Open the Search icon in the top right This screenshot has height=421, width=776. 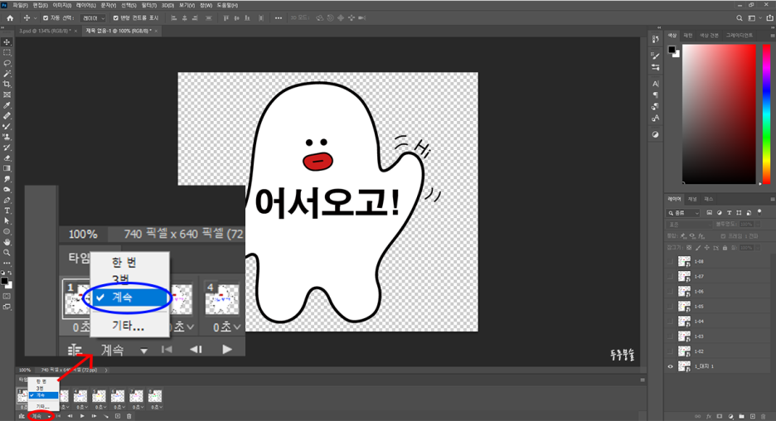click(x=740, y=17)
